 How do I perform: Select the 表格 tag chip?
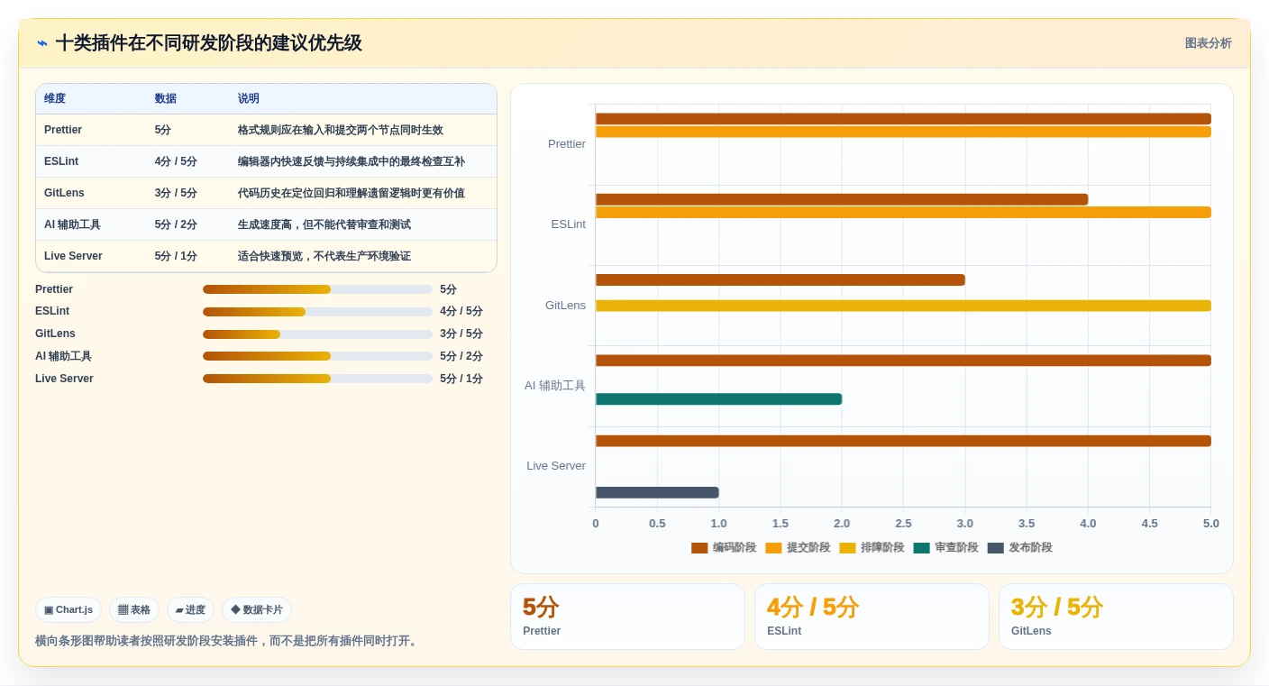coord(134,610)
